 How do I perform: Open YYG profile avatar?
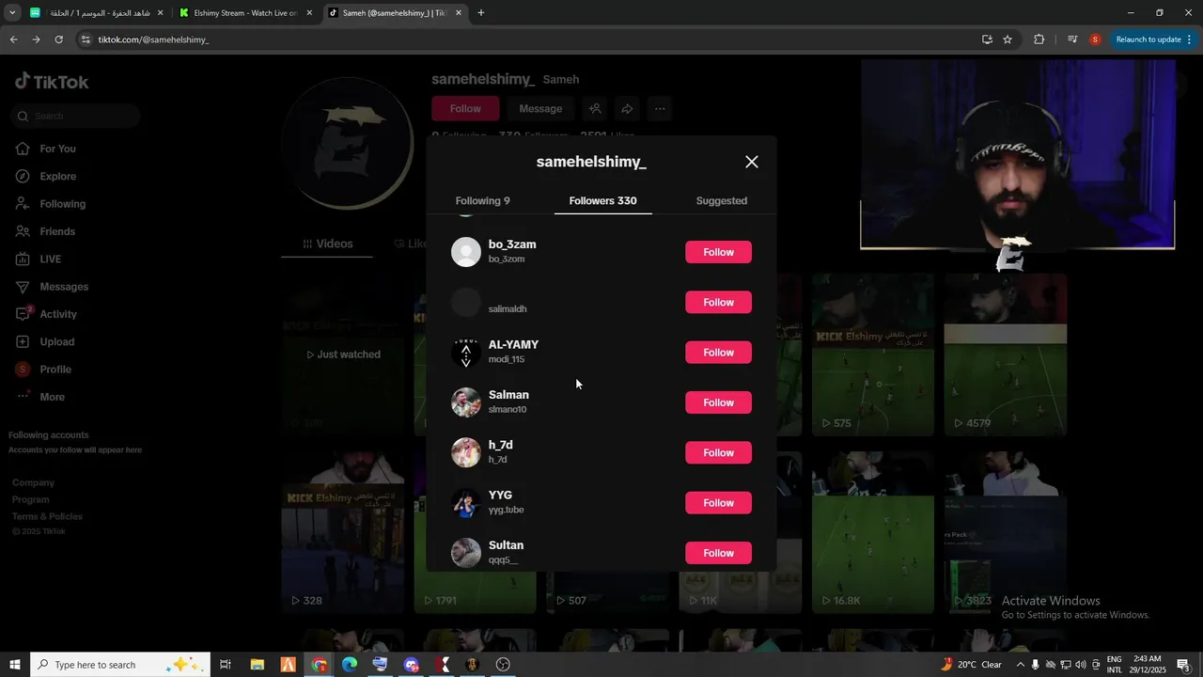(466, 503)
